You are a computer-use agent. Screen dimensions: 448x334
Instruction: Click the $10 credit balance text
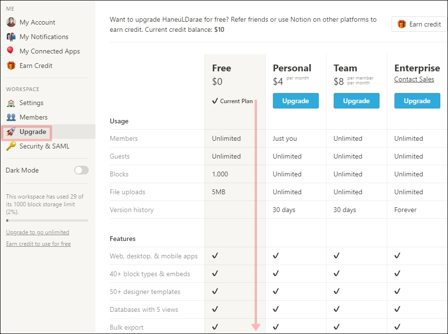click(x=219, y=30)
